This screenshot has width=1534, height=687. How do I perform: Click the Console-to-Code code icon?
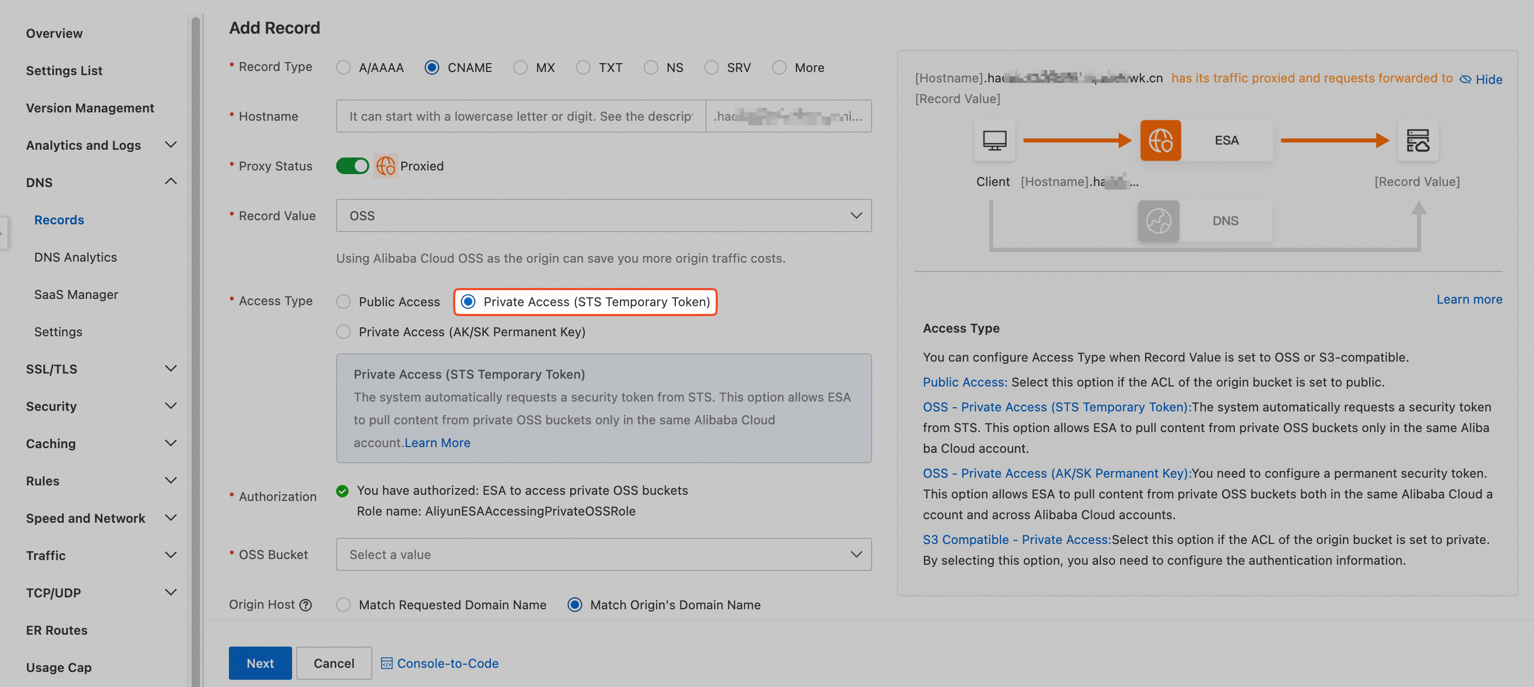[x=386, y=663]
